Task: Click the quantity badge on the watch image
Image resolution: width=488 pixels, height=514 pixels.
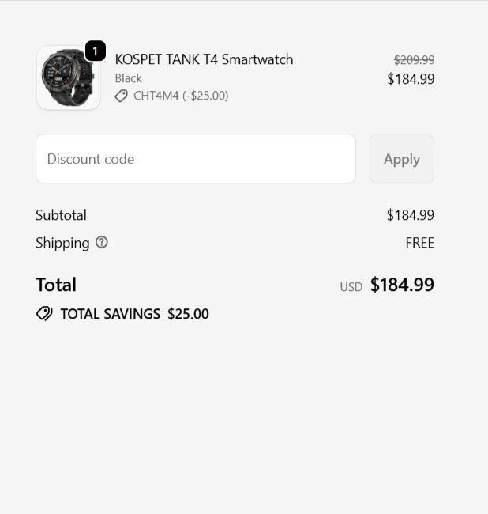Action: (95, 51)
